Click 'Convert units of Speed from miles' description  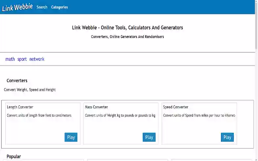click(199, 116)
